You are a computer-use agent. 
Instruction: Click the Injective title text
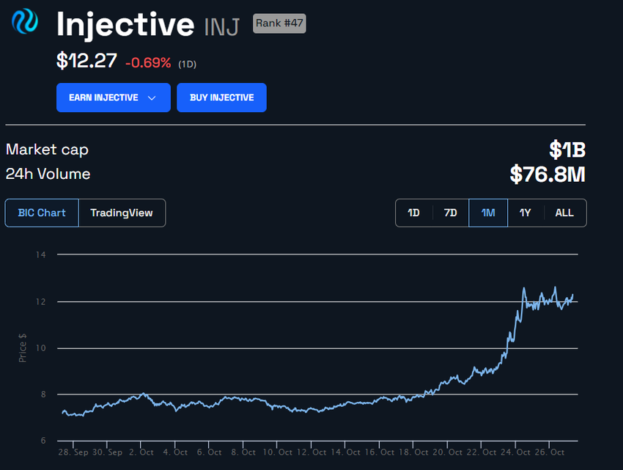pyautogui.click(x=125, y=24)
